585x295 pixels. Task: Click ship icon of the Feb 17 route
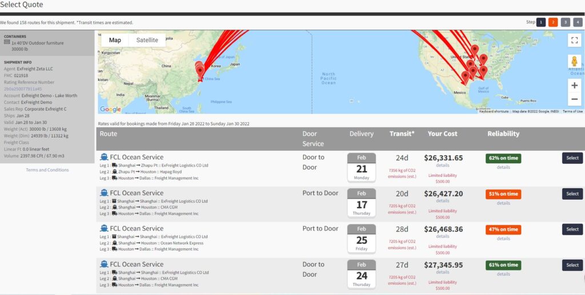(x=104, y=193)
